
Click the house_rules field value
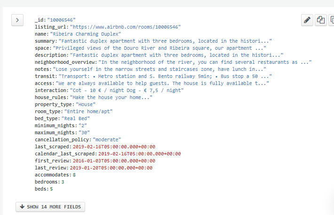coord(111,97)
